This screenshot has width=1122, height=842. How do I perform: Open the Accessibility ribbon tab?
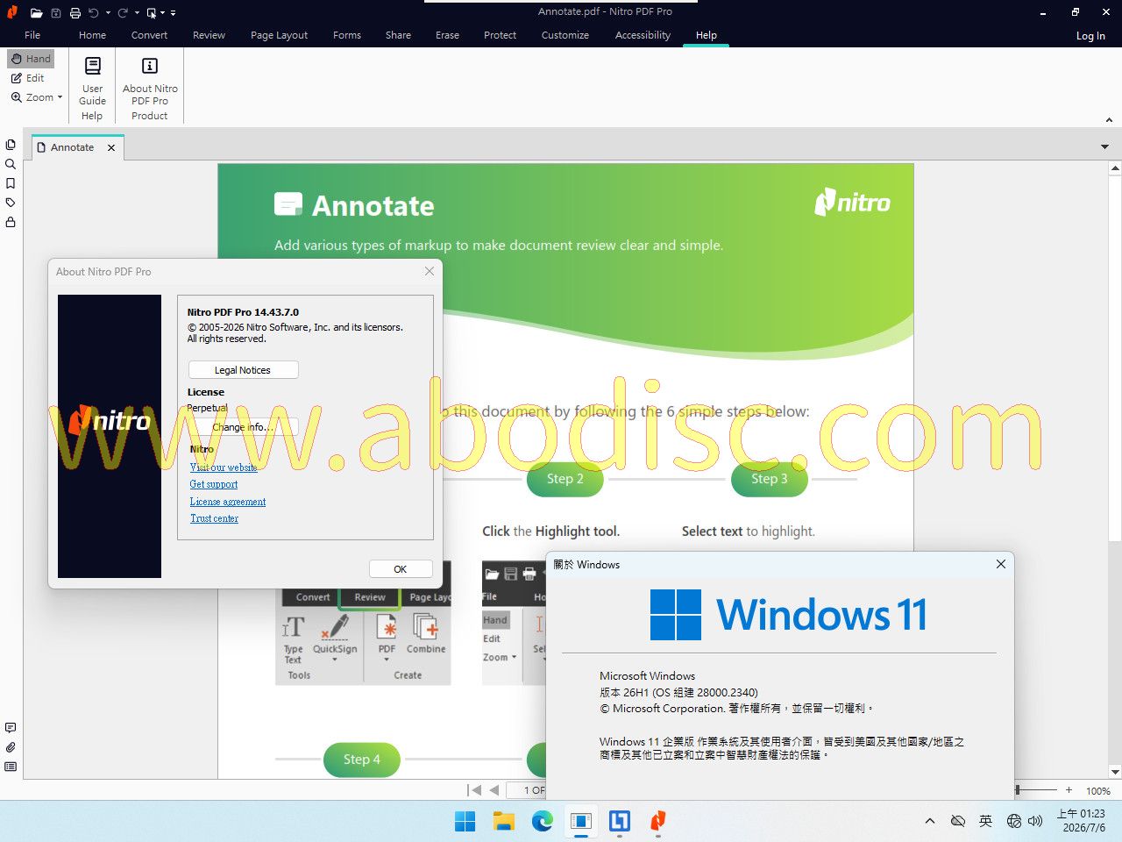pyautogui.click(x=643, y=35)
